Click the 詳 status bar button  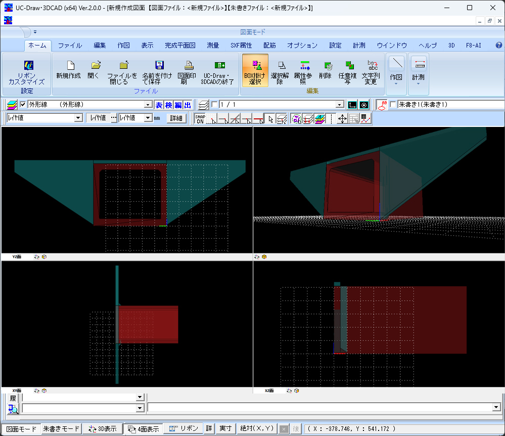209,428
